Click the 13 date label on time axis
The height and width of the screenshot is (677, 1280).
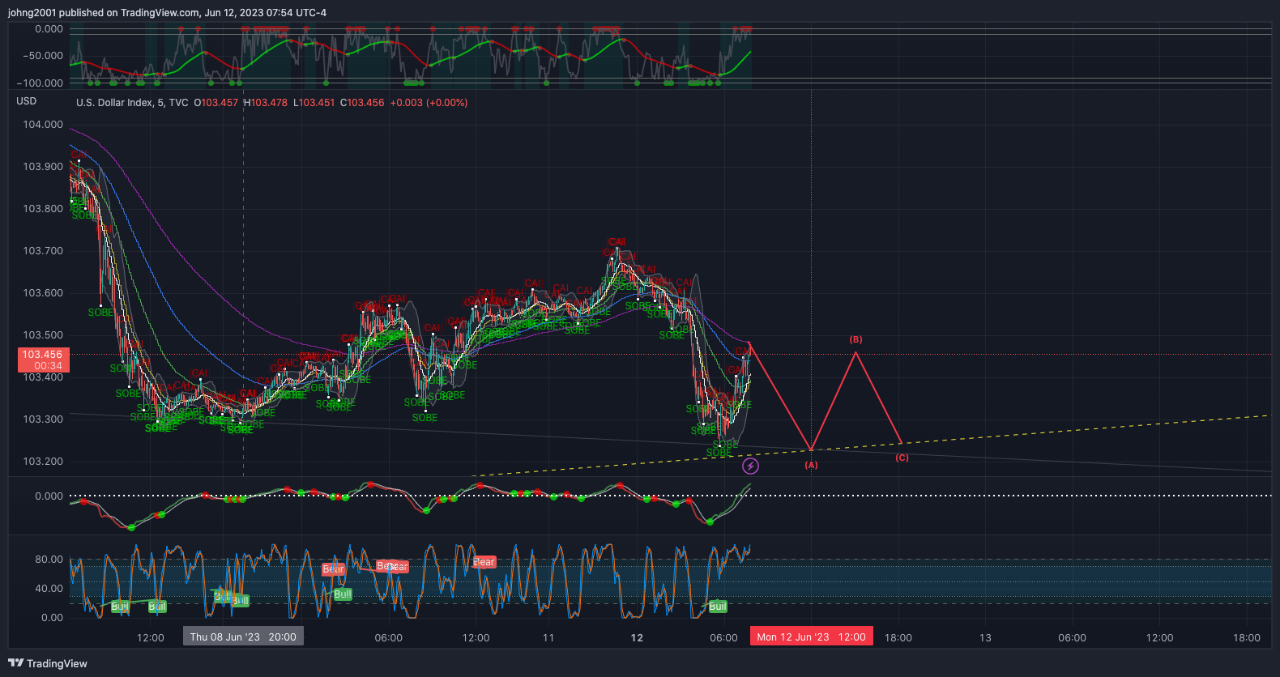[x=985, y=637]
